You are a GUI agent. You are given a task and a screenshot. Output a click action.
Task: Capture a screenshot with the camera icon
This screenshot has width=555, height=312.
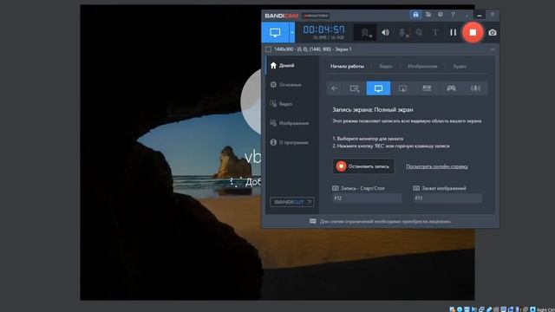click(493, 33)
